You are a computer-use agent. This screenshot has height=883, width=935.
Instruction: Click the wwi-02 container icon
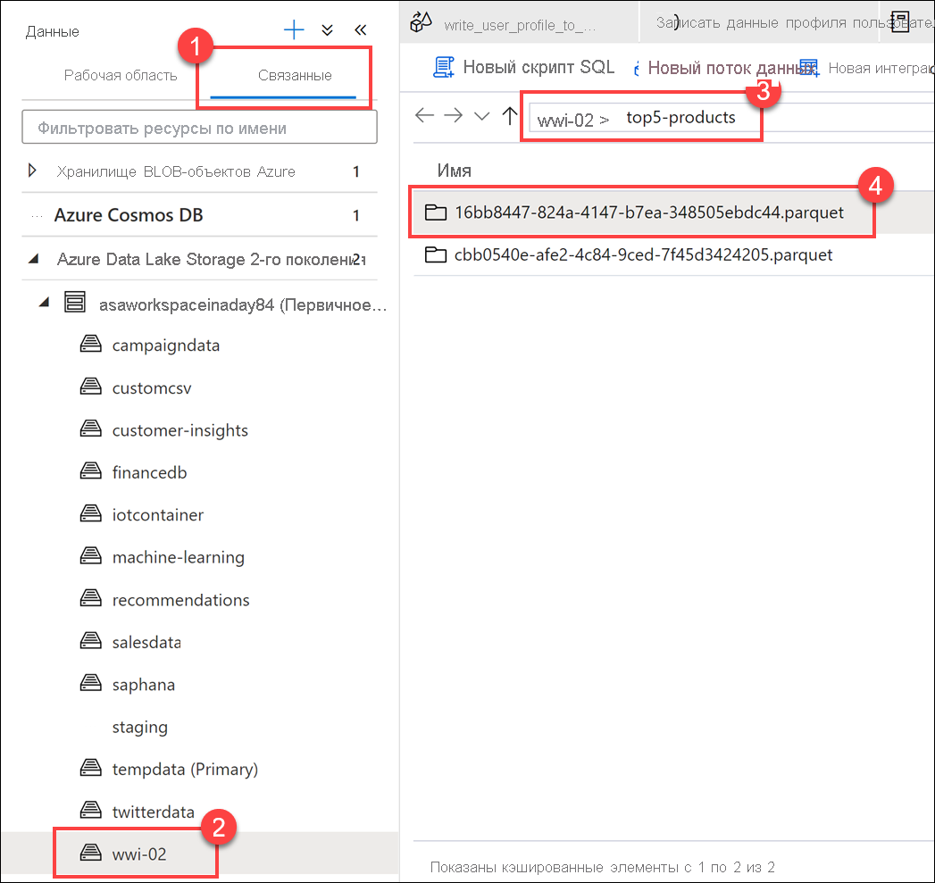pos(90,853)
